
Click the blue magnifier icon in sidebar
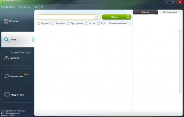coord(6,39)
